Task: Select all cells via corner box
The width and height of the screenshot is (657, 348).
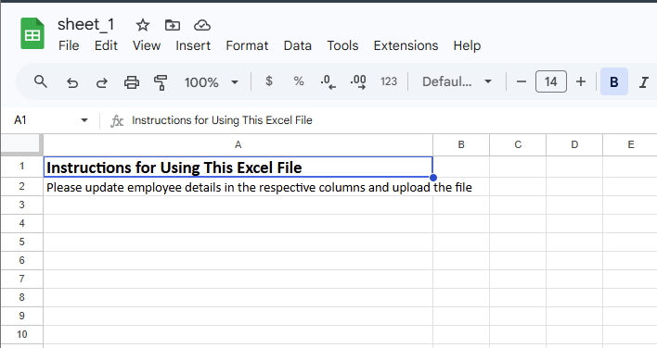Action: pyautogui.click(x=21, y=143)
